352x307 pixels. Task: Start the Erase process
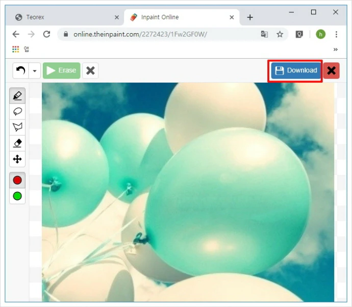[x=62, y=70]
